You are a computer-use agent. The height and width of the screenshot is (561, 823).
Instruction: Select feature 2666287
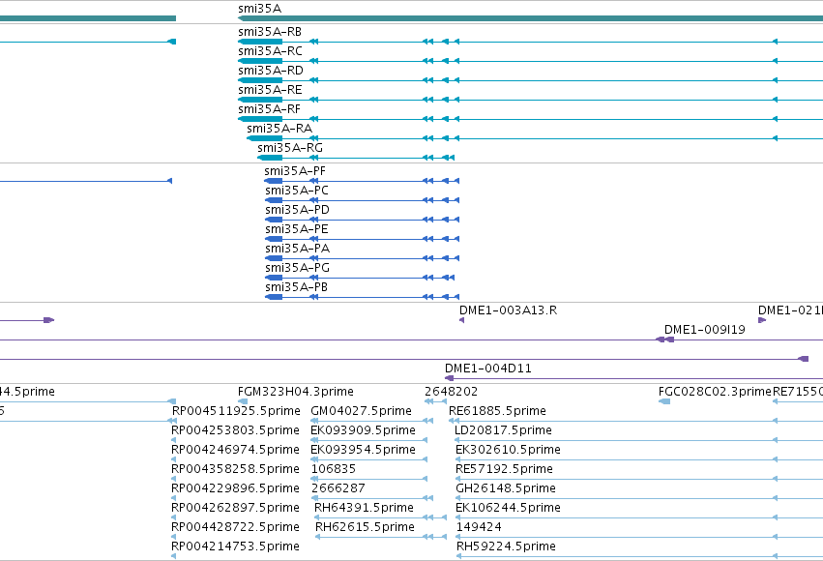coord(338,489)
